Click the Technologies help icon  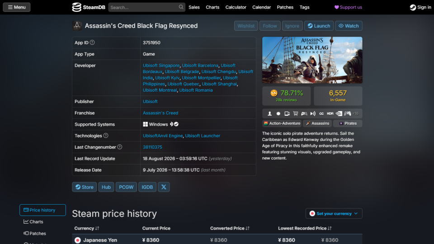(106, 136)
